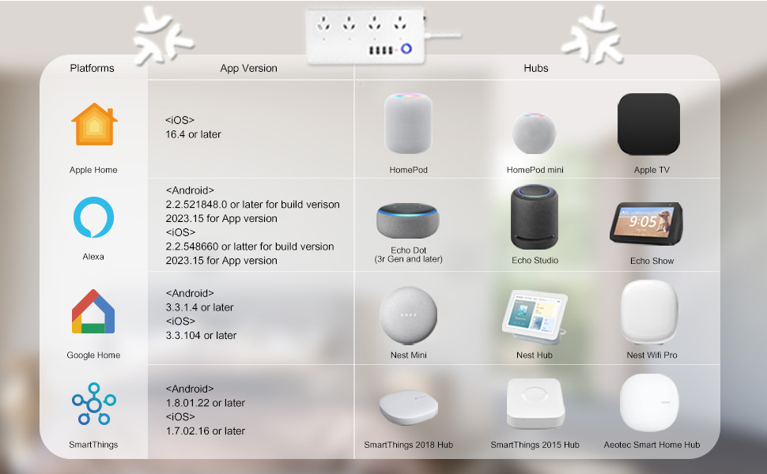Click the SmartThings 2015 Hub caption
The width and height of the screenshot is (767, 474).
(x=535, y=445)
